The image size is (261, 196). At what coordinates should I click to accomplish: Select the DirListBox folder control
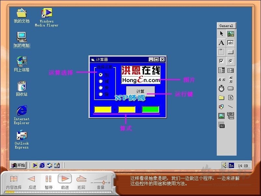pyautogui.click(x=221, y=98)
